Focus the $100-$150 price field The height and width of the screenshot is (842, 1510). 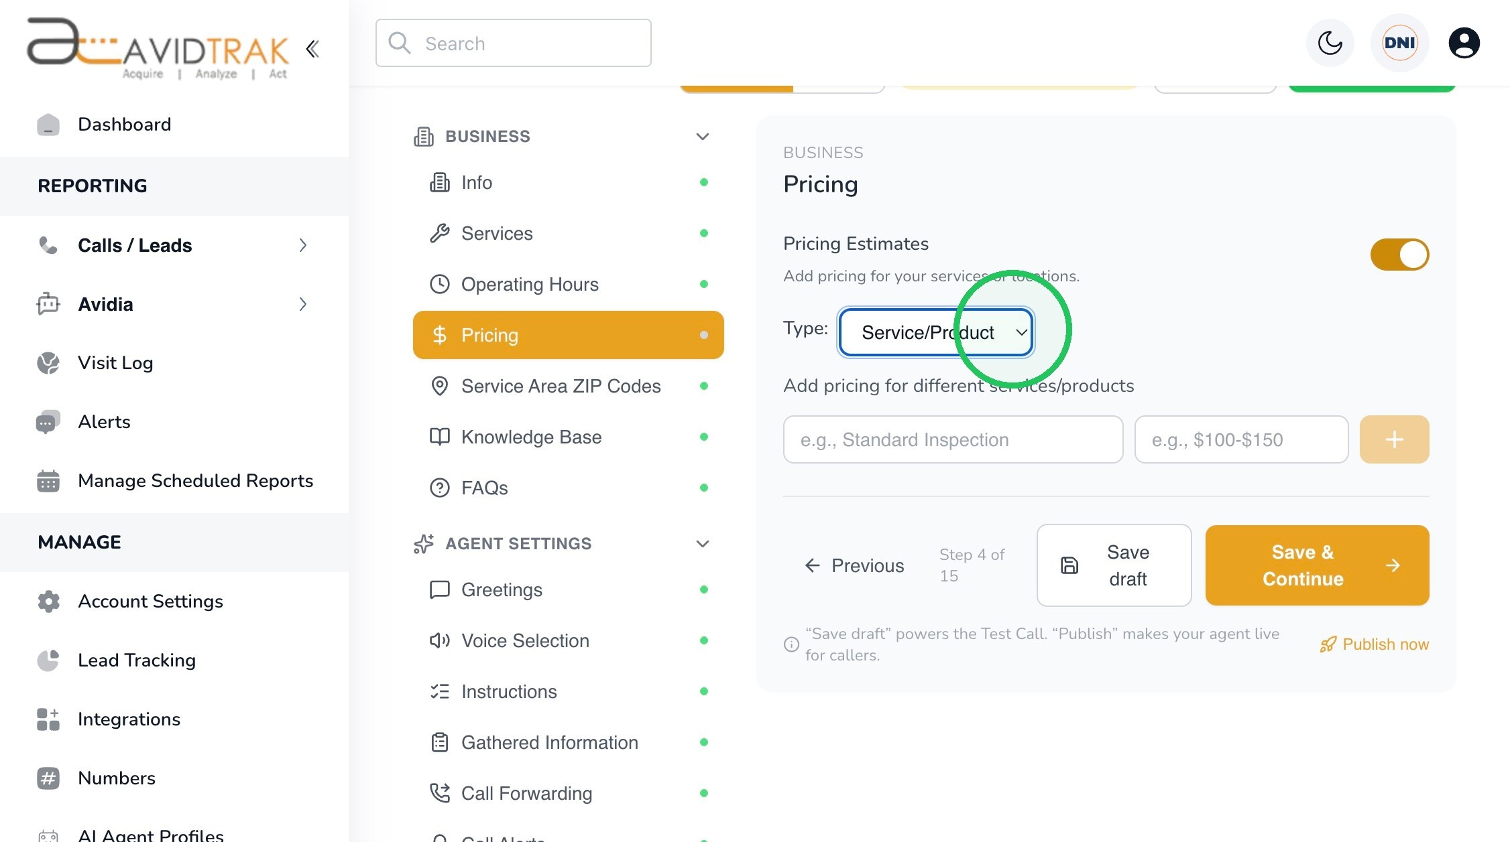pyautogui.click(x=1241, y=439)
